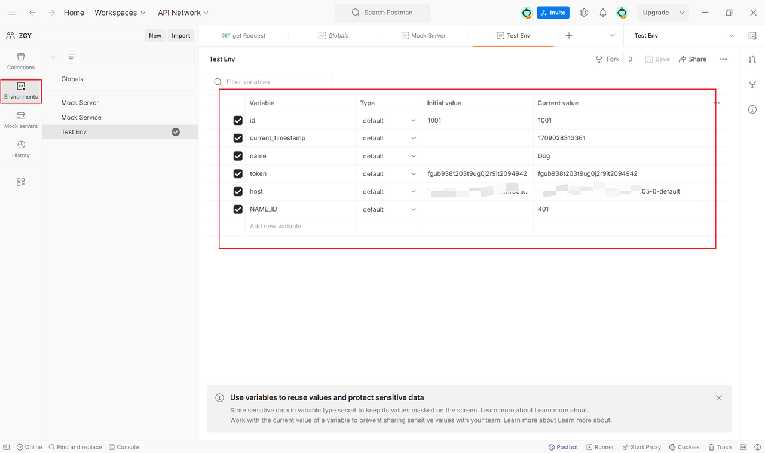The width and height of the screenshot is (765, 453).
Task: Toggle two-pane layout icon in status bar
Action: [743, 447]
